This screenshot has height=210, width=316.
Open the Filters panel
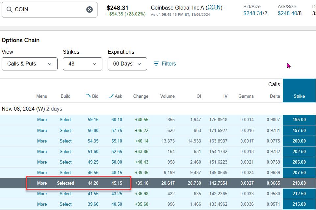pos(165,64)
